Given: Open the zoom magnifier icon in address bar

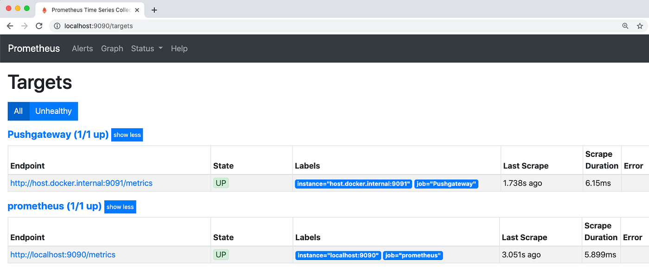Looking at the screenshot, I should tap(625, 26).
